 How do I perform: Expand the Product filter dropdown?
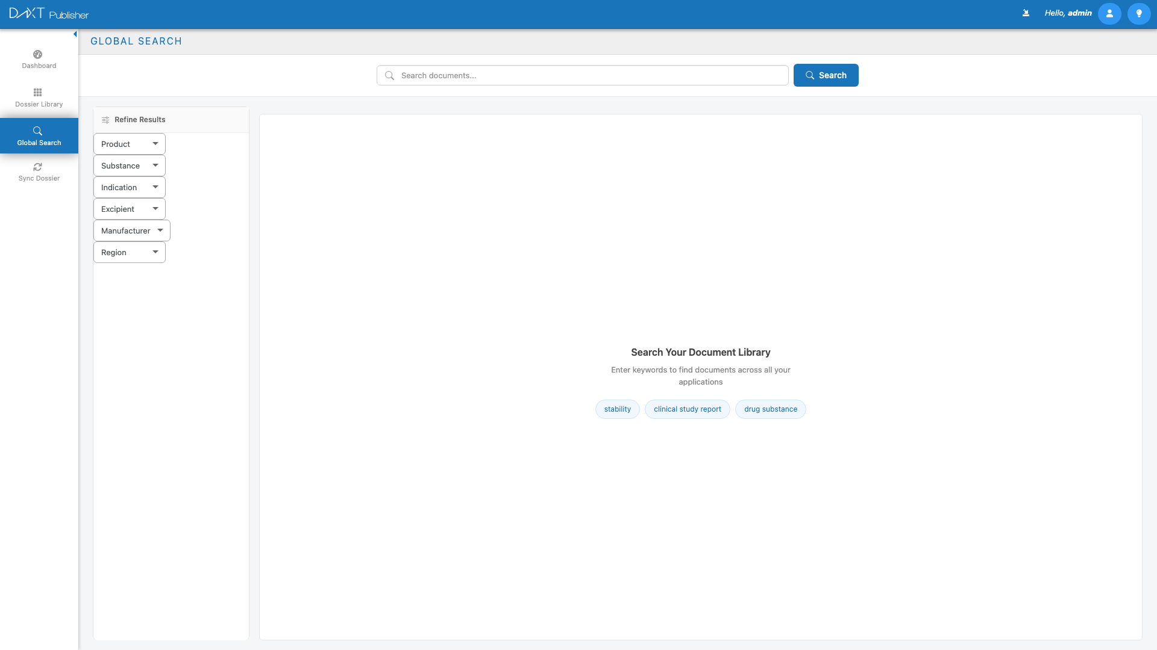click(129, 143)
